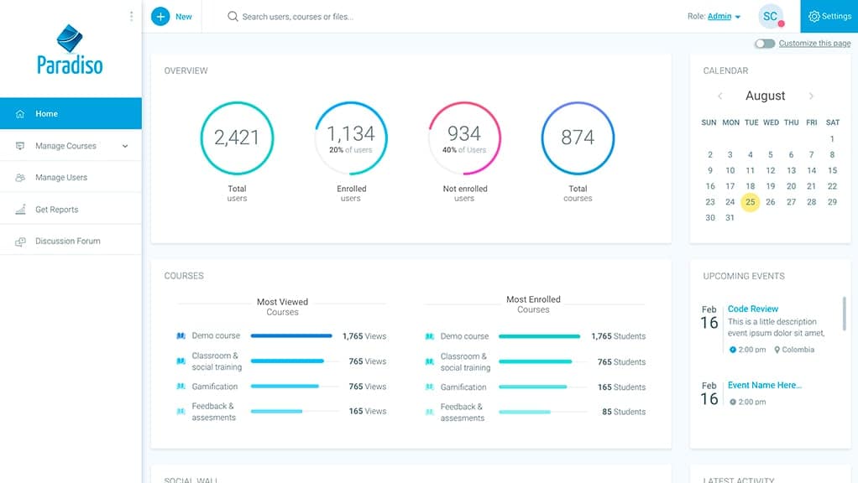The image size is (858, 483).
Task: Click the Most Enrolled Demo course progress bar
Action: [x=540, y=336]
